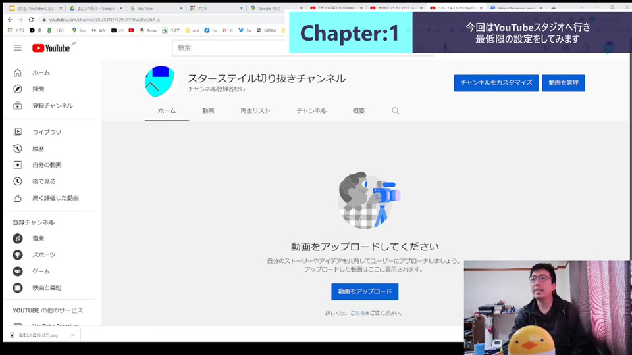Image resolution: width=632 pixels, height=355 pixels.
Task: Follow the こちら link for details
Action: pos(357,313)
